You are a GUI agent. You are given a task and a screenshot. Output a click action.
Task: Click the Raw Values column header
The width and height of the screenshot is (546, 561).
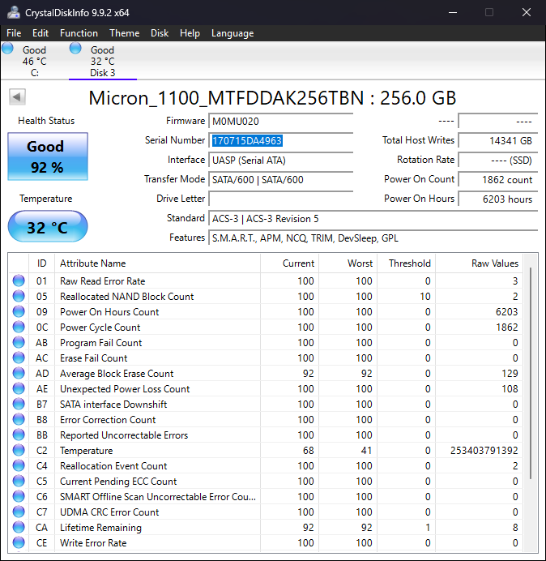[479, 263]
